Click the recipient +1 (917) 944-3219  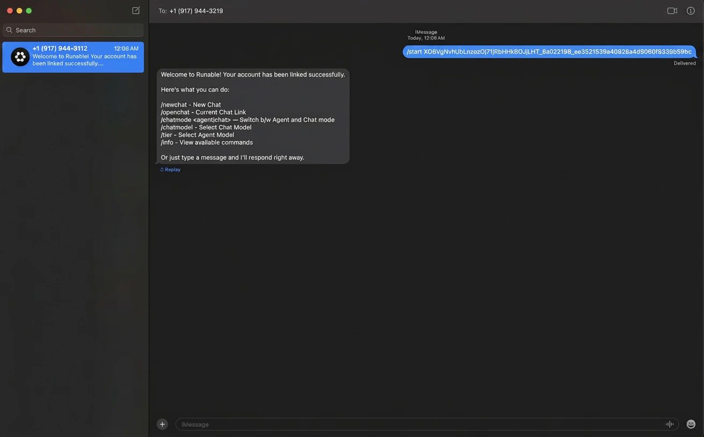[x=196, y=11]
